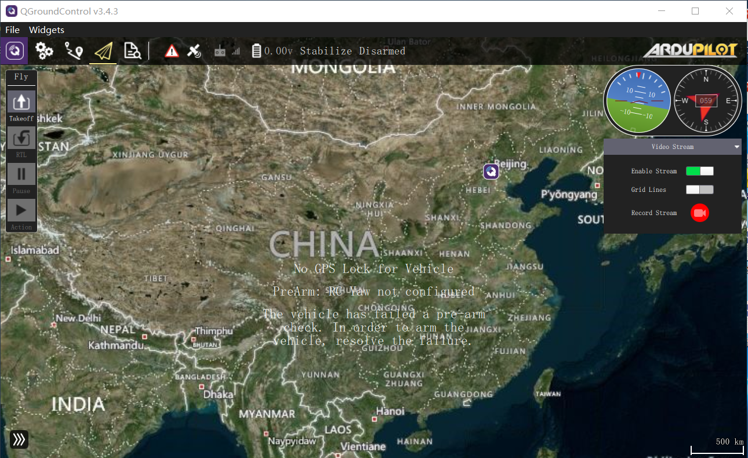
Task: Switch to the Fly paper-plane view
Action: click(103, 51)
